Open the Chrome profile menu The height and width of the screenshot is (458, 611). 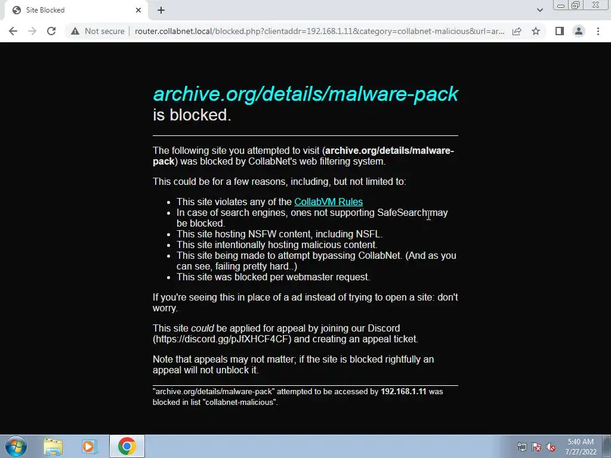click(579, 31)
